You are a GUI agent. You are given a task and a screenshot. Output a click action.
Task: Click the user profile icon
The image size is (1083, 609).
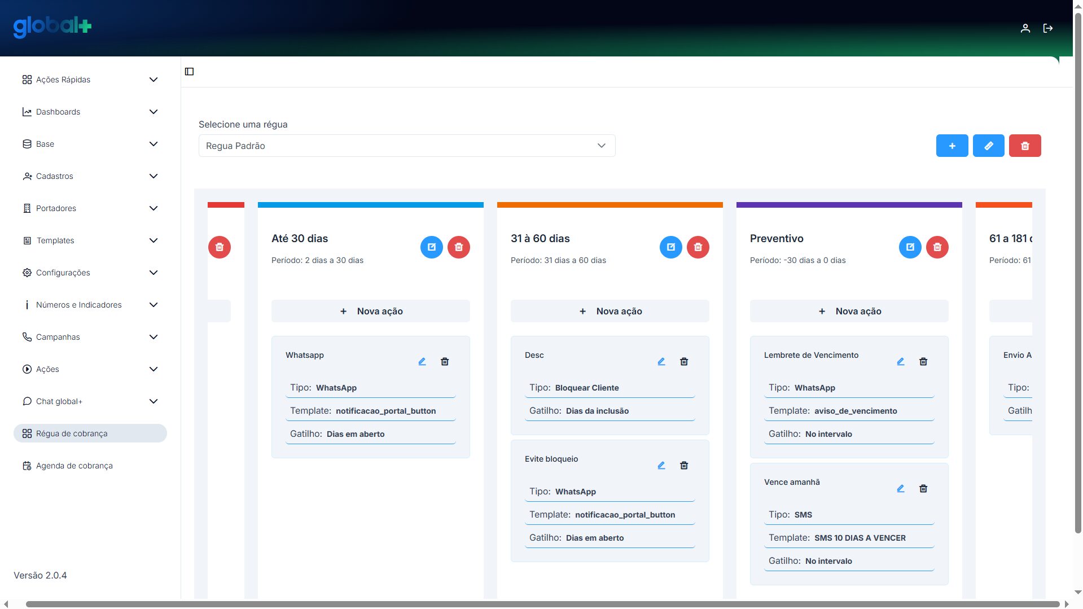pos(1025,28)
